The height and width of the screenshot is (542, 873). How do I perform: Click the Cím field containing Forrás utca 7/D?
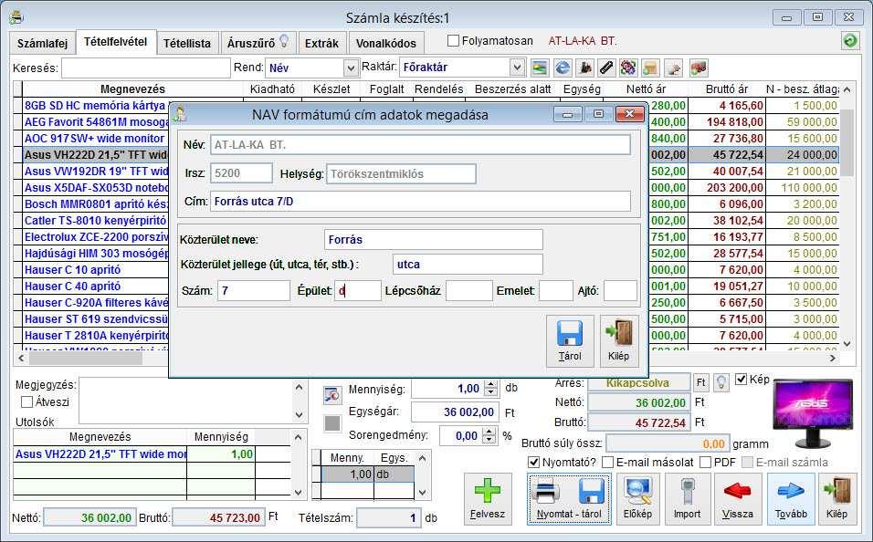coord(420,202)
